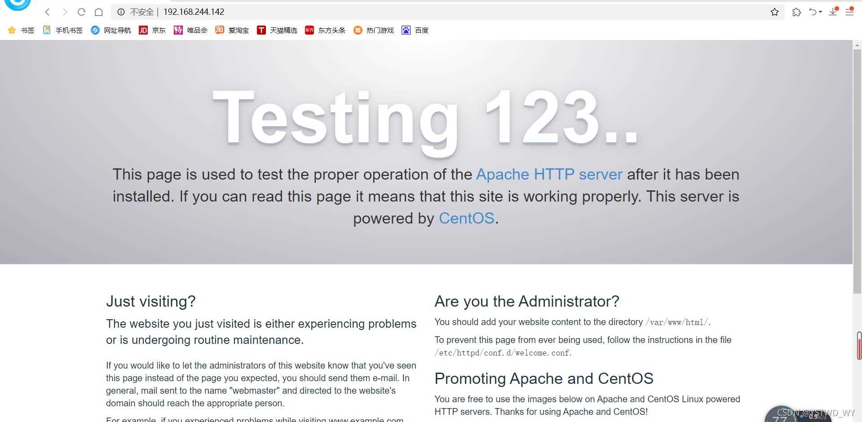Click the /var/www/html/ directory path text
Image resolution: width=862 pixels, height=422 pixels.
pos(676,322)
